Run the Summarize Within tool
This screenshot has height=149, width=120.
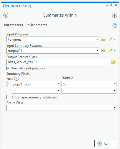tap(103, 143)
